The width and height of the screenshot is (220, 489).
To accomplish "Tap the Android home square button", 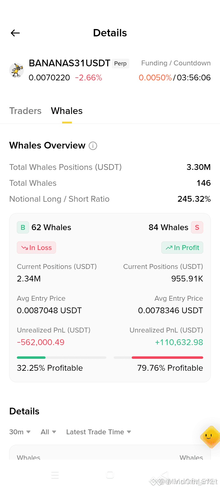I will tap(110, 475).
